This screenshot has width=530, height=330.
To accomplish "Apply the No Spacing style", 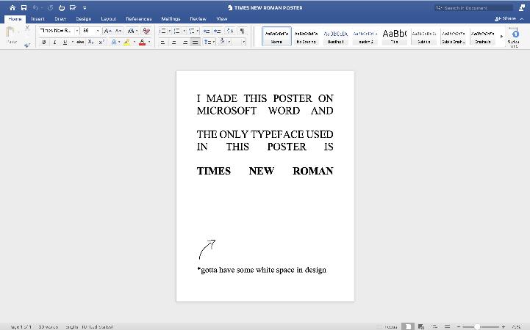I will click(306, 37).
